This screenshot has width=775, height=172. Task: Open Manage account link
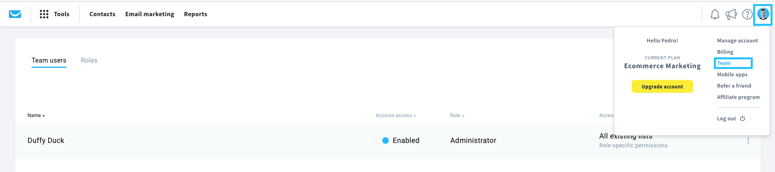[737, 41]
